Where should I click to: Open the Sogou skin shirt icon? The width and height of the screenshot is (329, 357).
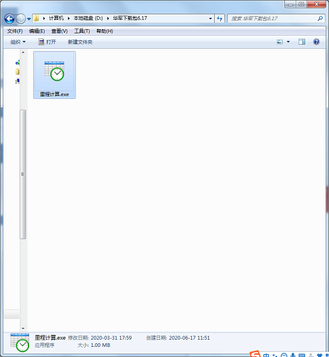[320, 355]
